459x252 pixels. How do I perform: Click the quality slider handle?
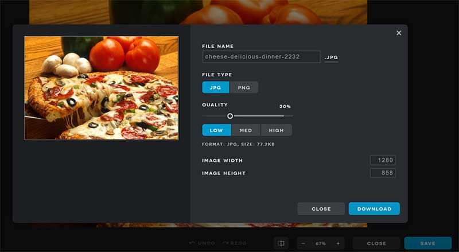click(230, 116)
